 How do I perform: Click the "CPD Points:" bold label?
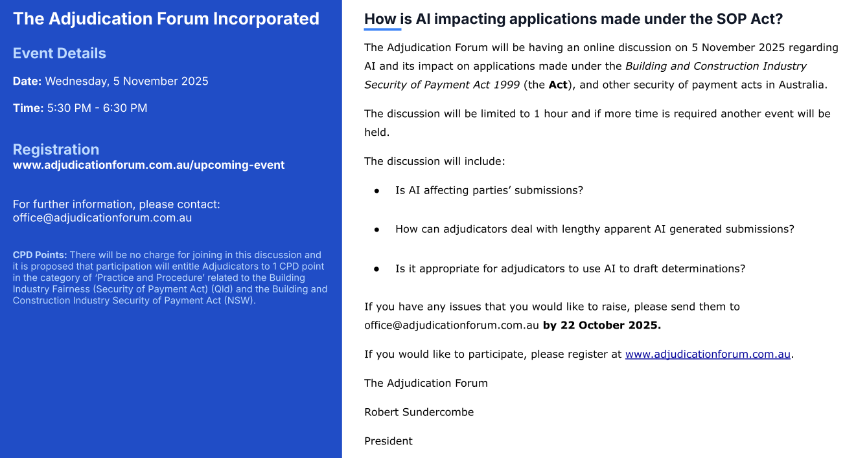click(40, 255)
